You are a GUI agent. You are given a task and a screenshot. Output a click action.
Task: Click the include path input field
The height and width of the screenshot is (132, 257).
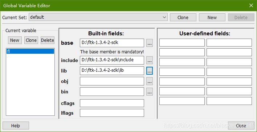(112, 60)
